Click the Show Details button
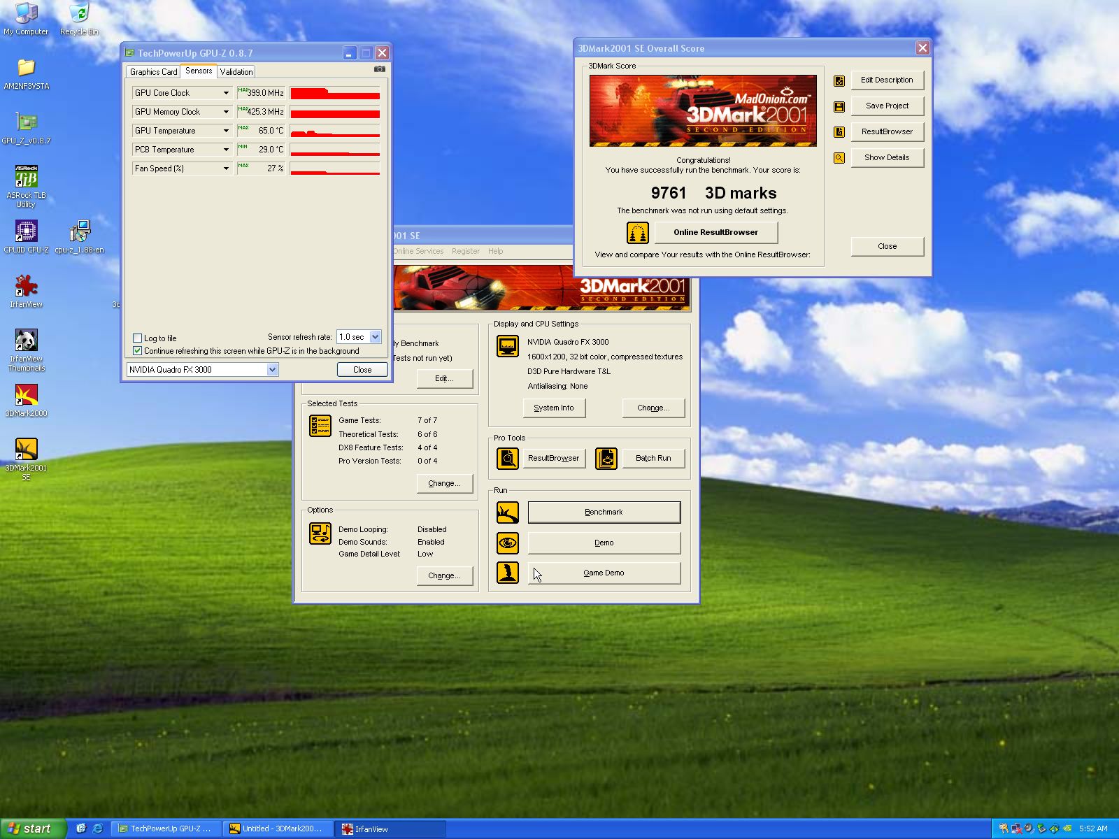 [887, 158]
